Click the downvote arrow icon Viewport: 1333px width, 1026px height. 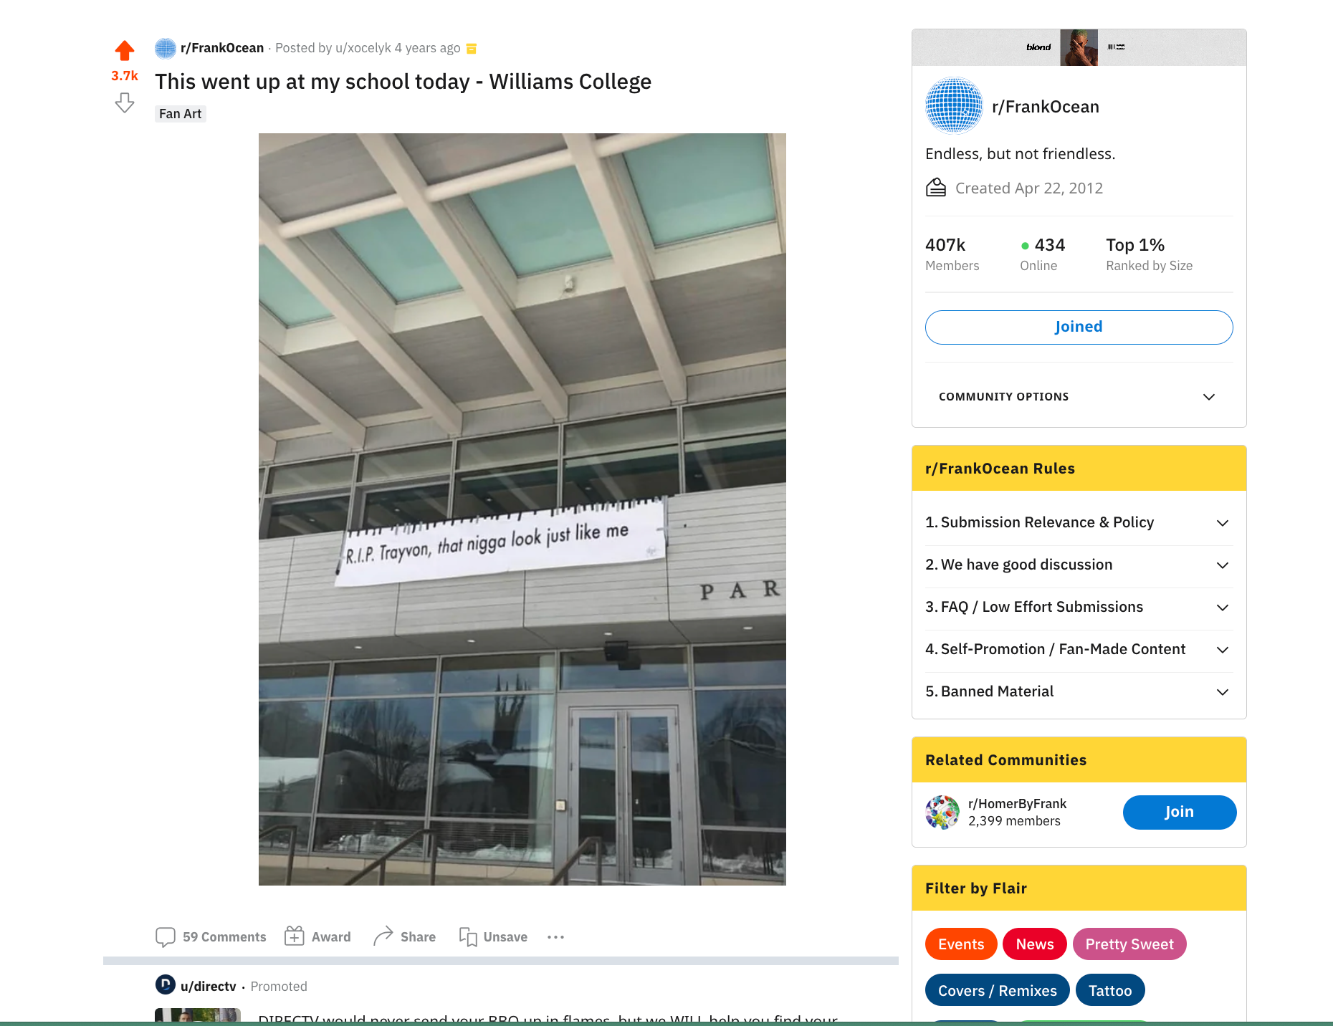pyautogui.click(x=125, y=102)
